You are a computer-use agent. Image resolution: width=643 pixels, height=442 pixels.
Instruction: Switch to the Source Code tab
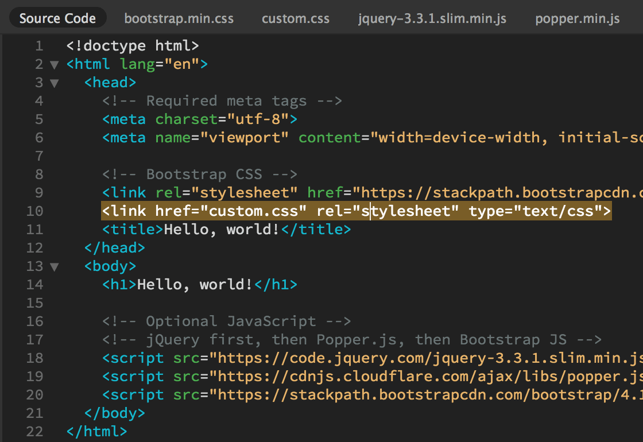57,18
